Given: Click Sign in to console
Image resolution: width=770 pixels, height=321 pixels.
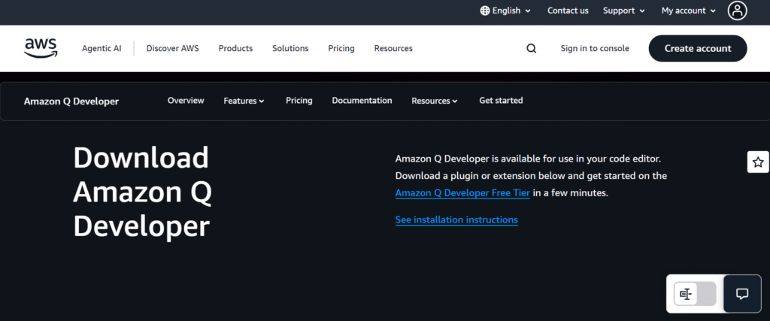Looking at the screenshot, I should click(x=595, y=49).
